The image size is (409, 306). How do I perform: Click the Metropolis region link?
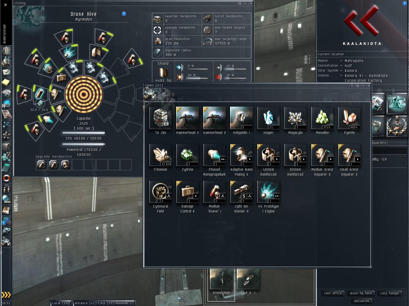pyautogui.click(x=354, y=61)
